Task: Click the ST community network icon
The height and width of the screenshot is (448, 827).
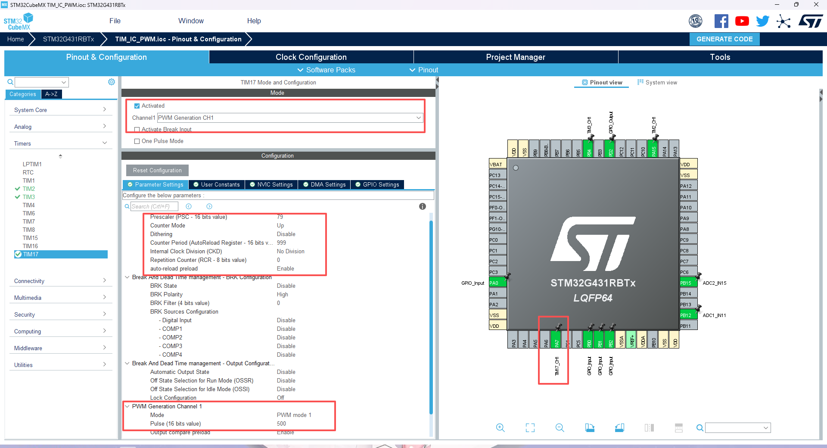Action: tap(783, 21)
